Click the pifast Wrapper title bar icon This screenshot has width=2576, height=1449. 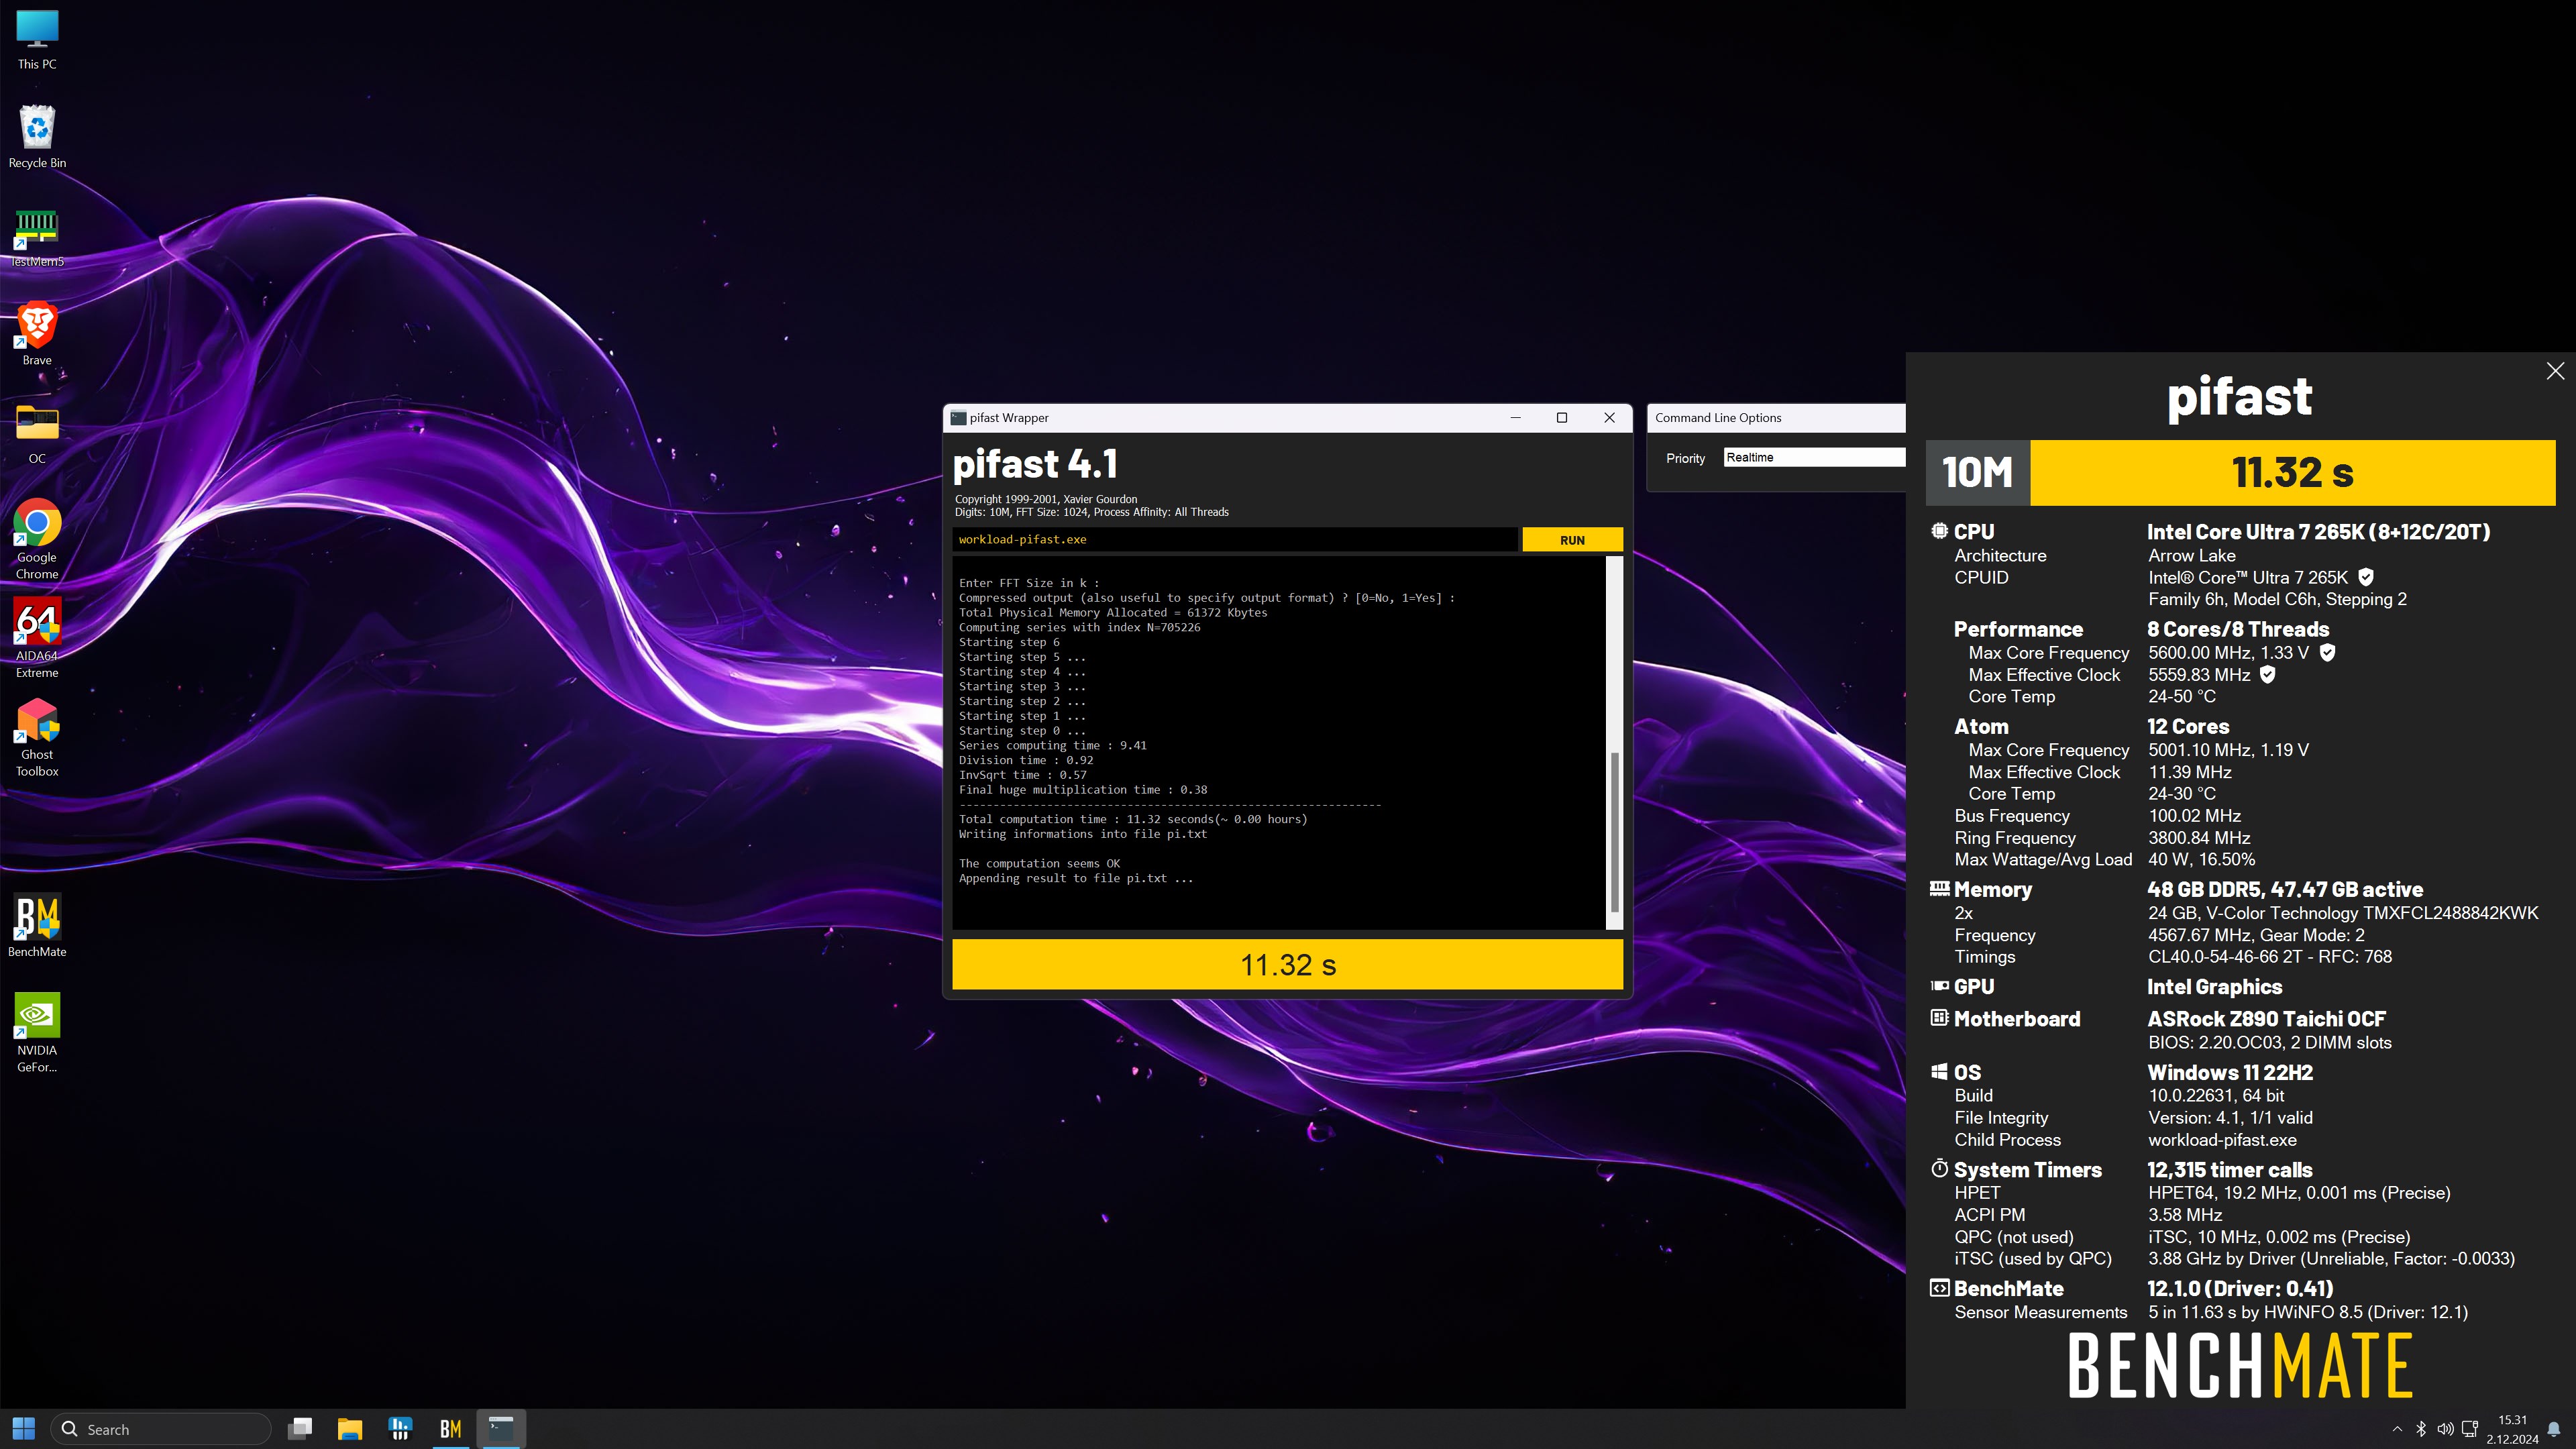958,418
